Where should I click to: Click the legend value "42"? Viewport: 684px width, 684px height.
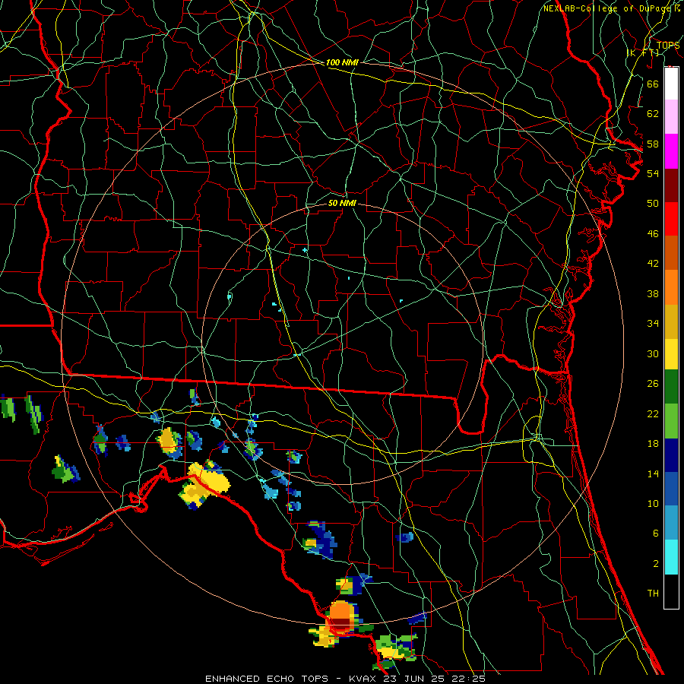tap(653, 264)
